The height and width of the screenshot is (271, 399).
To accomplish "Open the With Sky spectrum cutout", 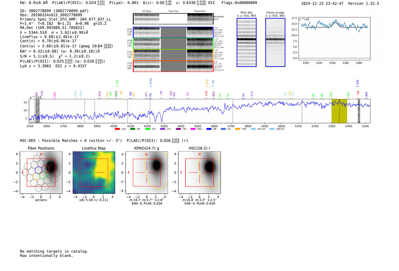I will [x=247, y=42].
